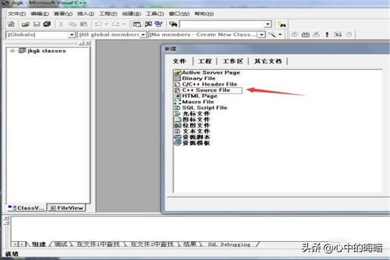Open the 帮助(H) menu

[203, 14]
